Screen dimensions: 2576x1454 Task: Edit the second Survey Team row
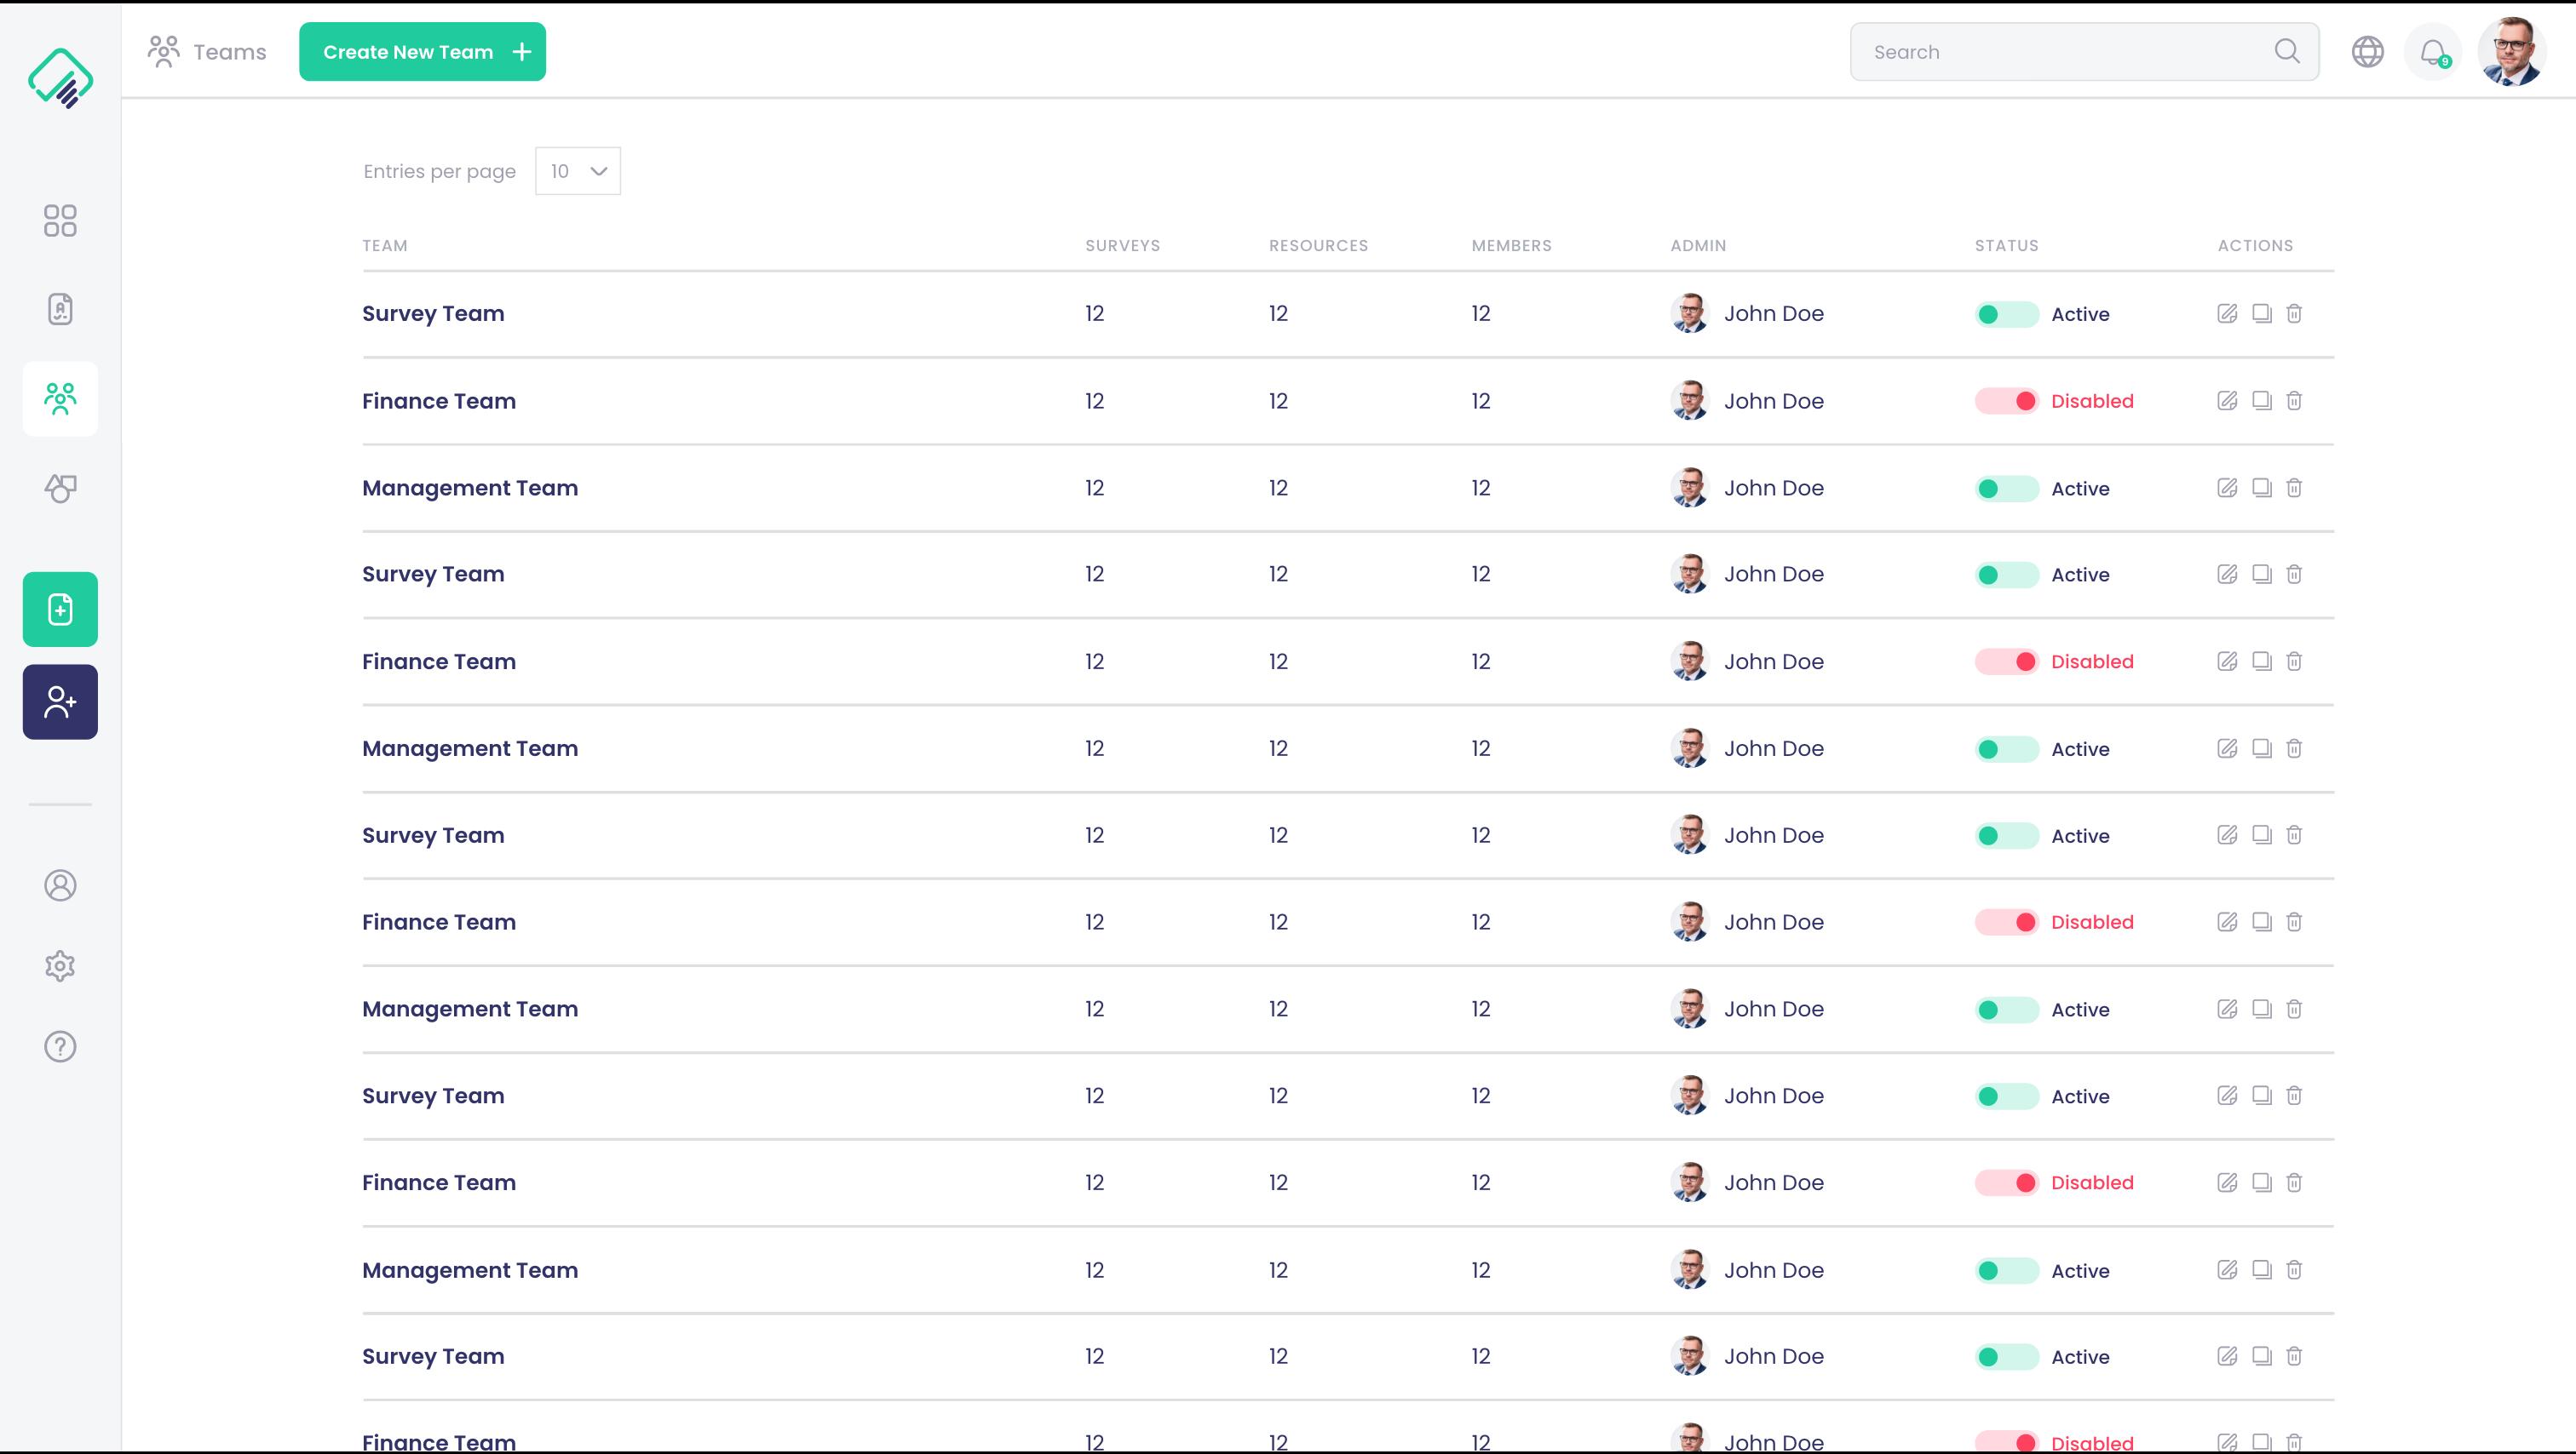2227,575
